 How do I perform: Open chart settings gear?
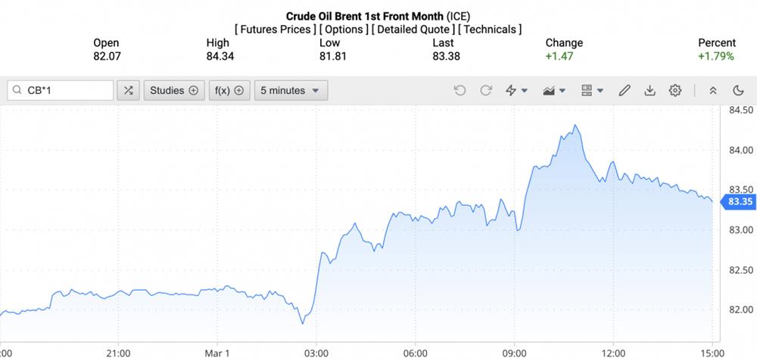pos(675,91)
